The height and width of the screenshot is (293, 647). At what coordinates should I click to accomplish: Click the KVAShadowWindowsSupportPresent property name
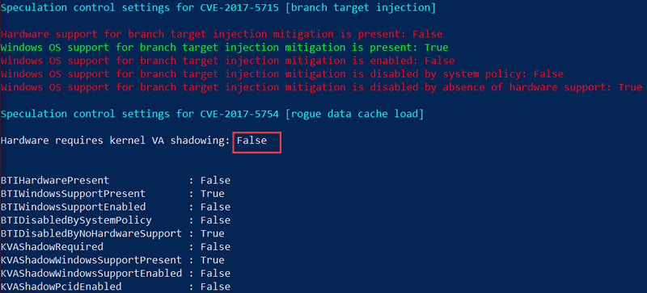(91, 260)
